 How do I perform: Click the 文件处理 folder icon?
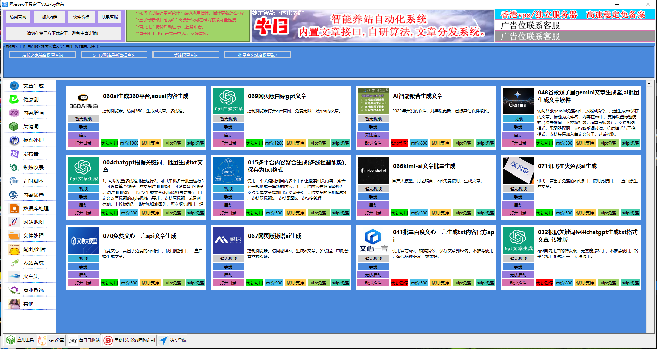tap(14, 236)
